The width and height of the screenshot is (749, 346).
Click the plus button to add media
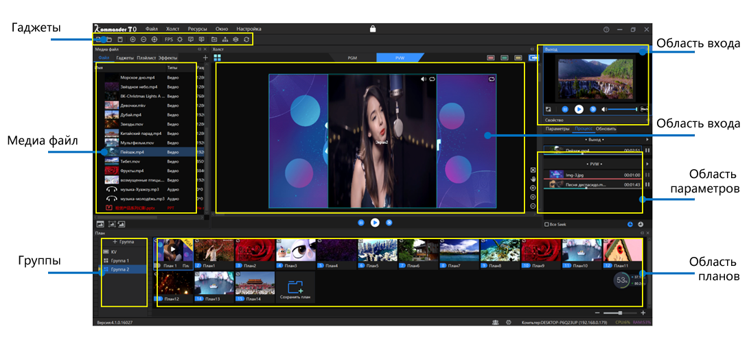(x=205, y=58)
